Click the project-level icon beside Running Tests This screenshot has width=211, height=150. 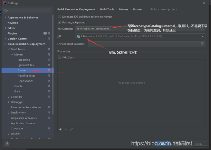click(49, 76)
